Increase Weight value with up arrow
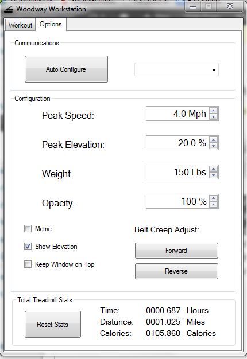Image resolution: width=247 pixels, height=359 pixels. coord(213,169)
